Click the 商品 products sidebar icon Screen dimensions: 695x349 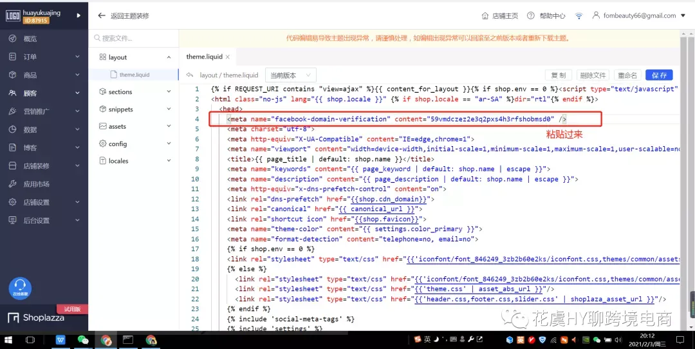click(12, 75)
